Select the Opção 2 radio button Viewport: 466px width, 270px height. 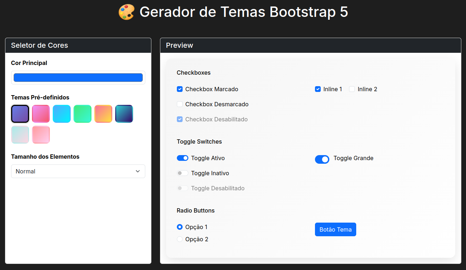pyautogui.click(x=179, y=239)
